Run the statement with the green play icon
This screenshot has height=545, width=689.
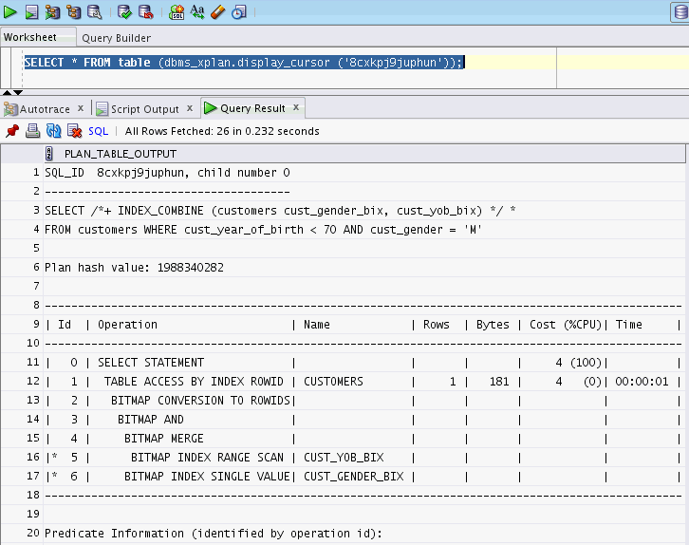(x=10, y=12)
